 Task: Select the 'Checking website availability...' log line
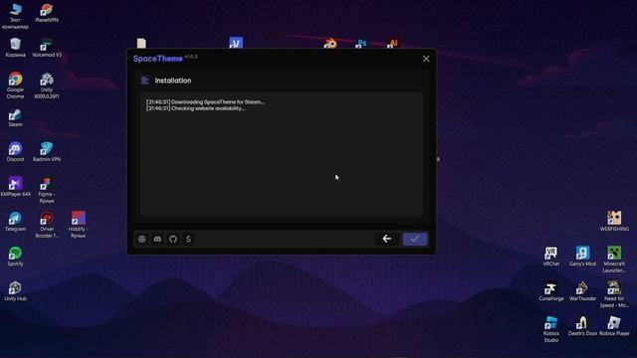196,108
